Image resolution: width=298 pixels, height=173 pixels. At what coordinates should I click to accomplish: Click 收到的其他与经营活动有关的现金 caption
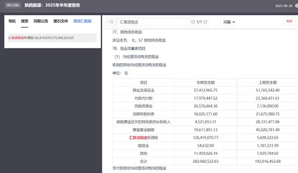point(139,65)
